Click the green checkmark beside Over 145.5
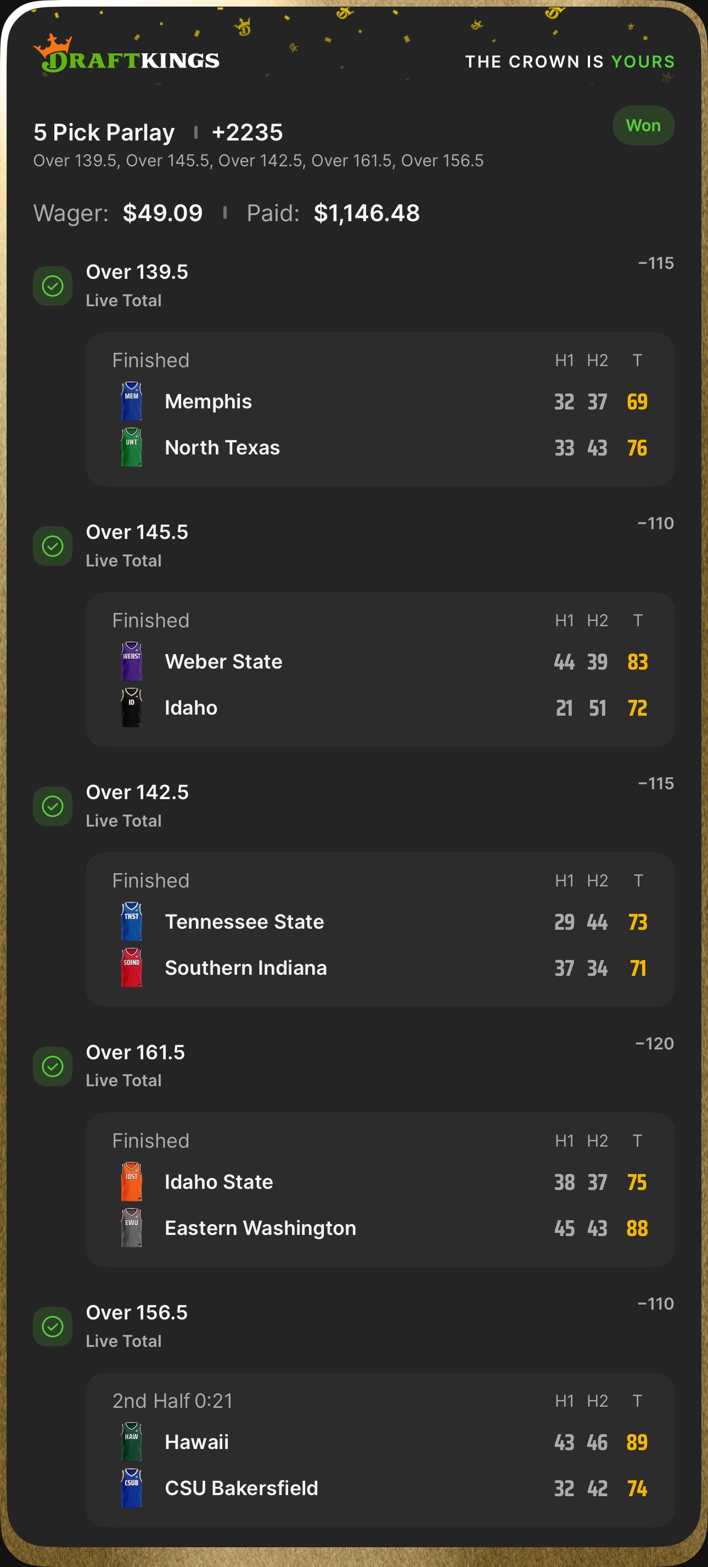Image resolution: width=708 pixels, height=1567 pixels. [x=53, y=546]
